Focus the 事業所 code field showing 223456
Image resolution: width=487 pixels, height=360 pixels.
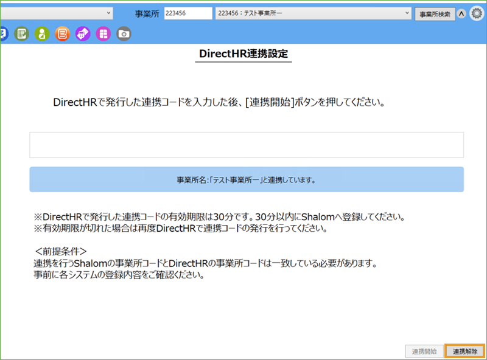tap(188, 13)
